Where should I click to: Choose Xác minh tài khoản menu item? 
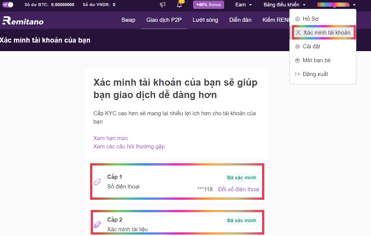tap(323, 33)
